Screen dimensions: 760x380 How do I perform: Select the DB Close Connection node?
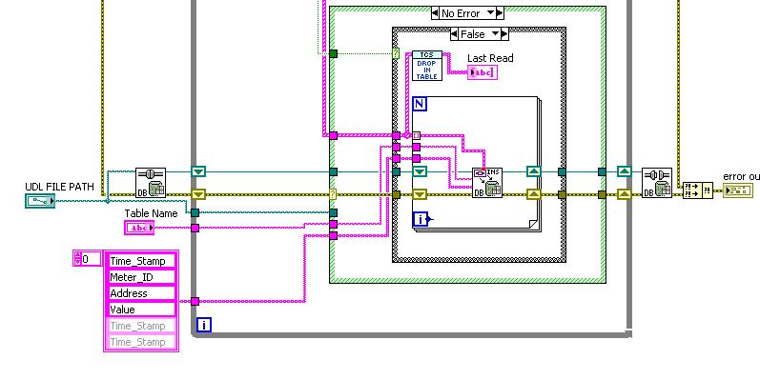(x=657, y=183)
